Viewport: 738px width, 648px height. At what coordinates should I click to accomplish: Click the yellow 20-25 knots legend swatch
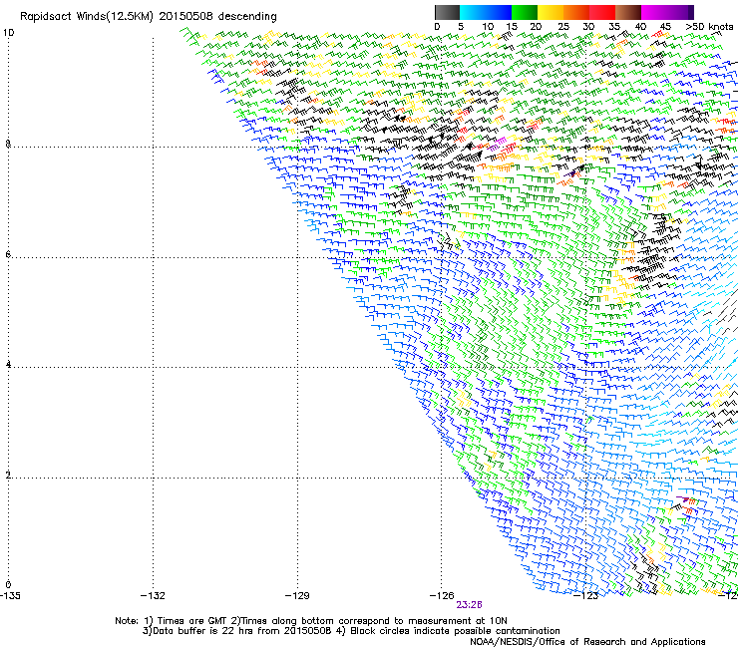click(x=551, y=12)
